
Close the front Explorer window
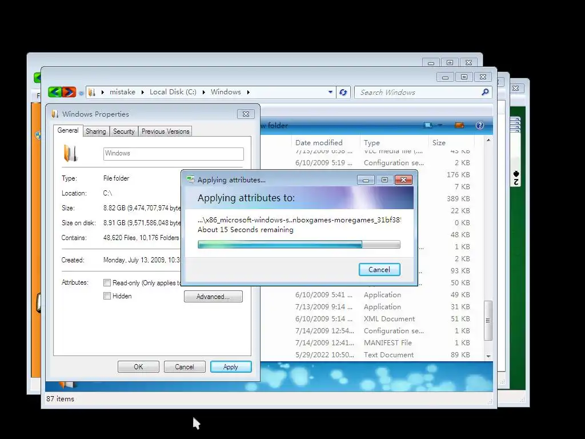pyautogui.click(x=483, y=77)
